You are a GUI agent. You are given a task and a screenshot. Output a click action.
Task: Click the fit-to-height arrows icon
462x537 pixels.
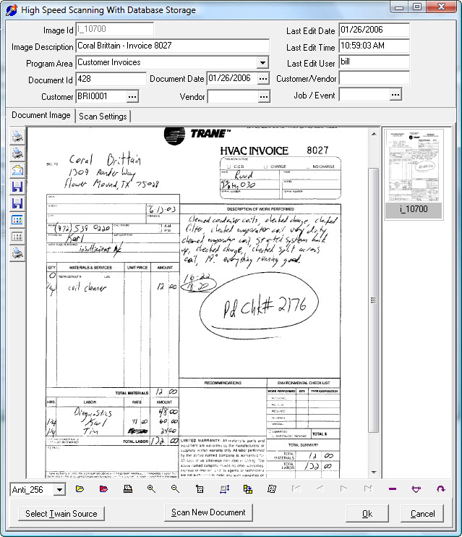pos(224,489)
